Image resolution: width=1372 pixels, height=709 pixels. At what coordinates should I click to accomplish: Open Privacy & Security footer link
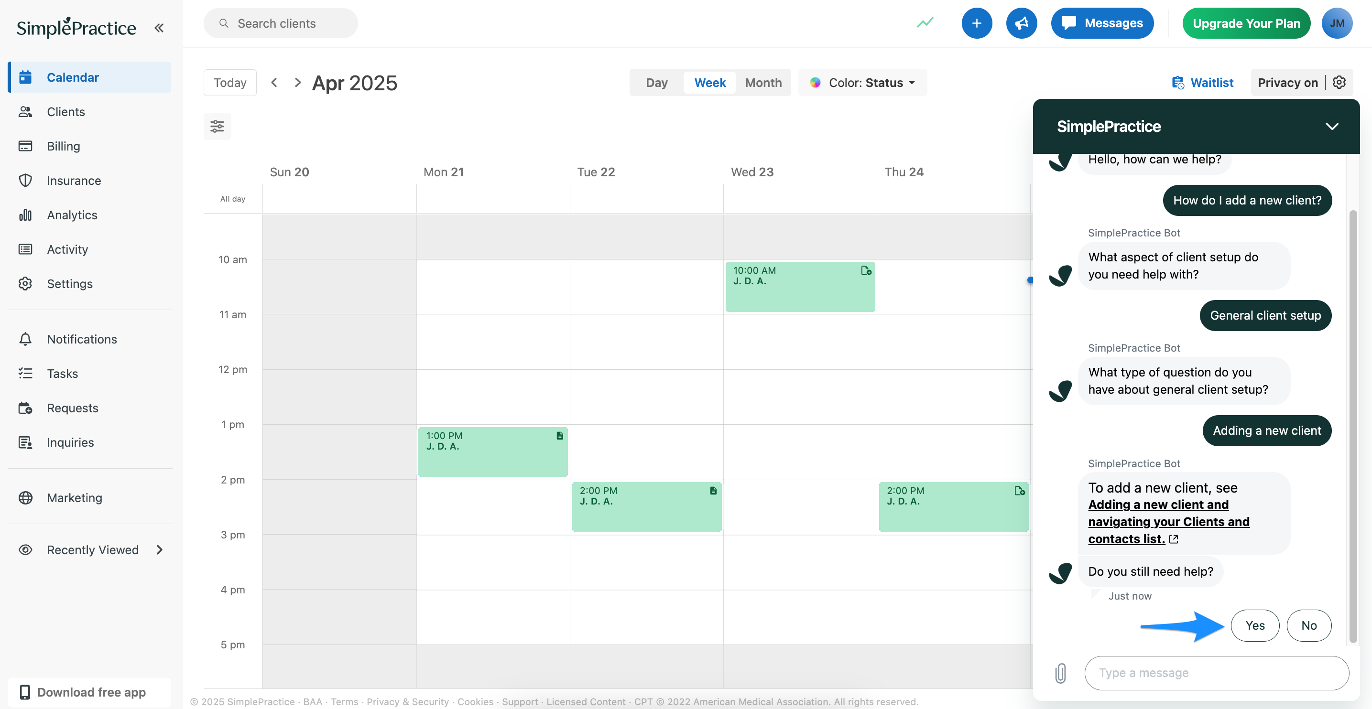coord(407,701)
